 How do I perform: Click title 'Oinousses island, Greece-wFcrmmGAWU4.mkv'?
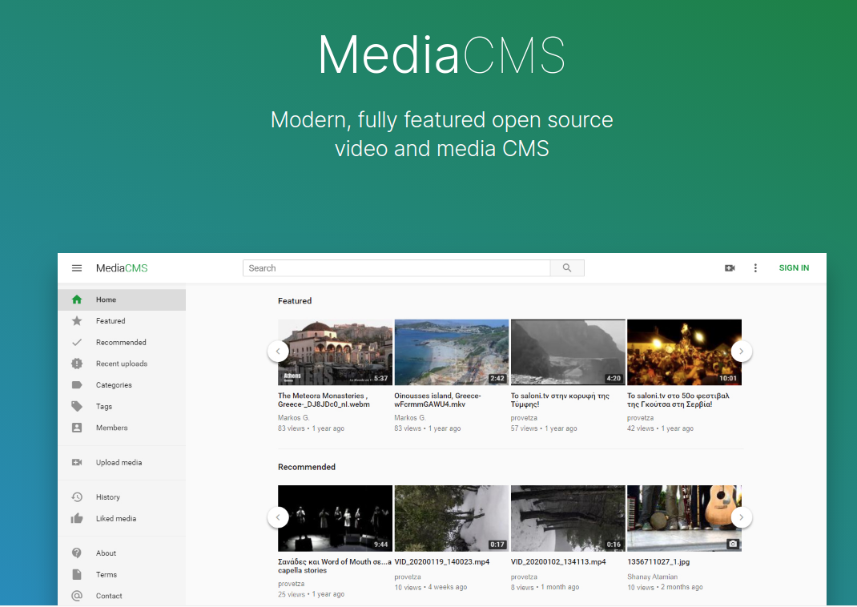click(437, 400)
